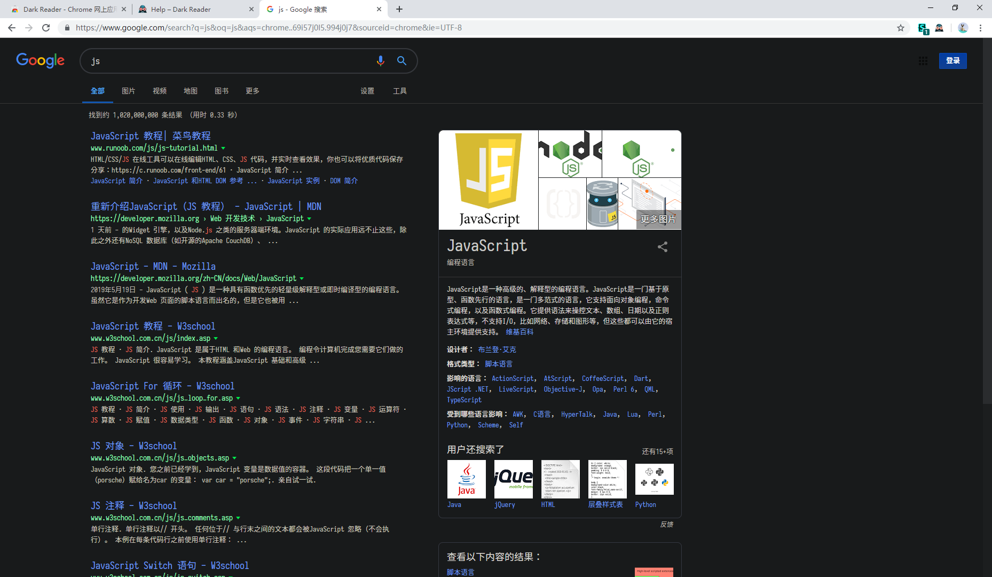Expand dropdown arrow beside js_loop_for.asp URL
This screenshot has height=577, width=992.
tap(238, 399)
